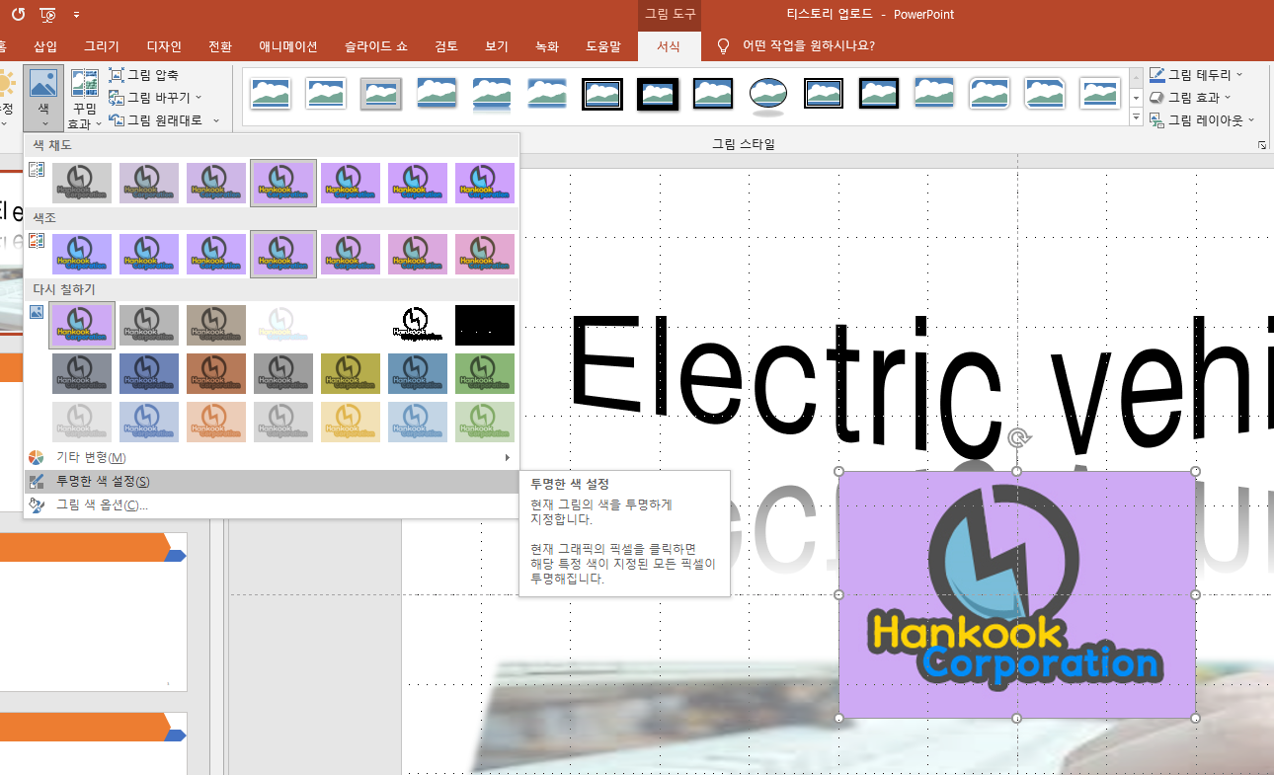
Task: Open the 검토 tab
Action: [x=446, y=46]
